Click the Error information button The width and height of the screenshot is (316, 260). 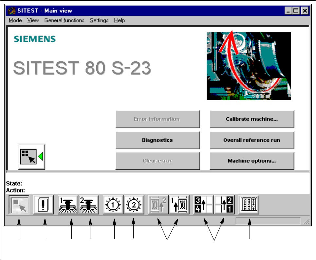[158, 119]
